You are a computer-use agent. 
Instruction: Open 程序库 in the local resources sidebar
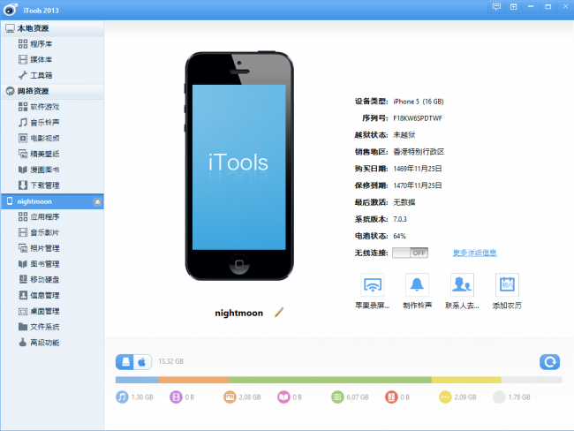[52, 44]
